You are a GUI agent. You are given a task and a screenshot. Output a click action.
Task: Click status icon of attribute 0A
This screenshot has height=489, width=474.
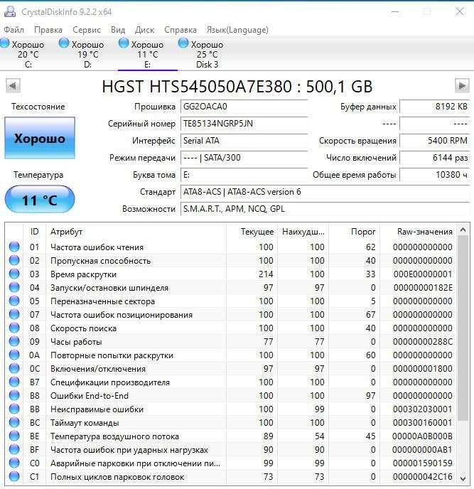click(x=14, y=355)
